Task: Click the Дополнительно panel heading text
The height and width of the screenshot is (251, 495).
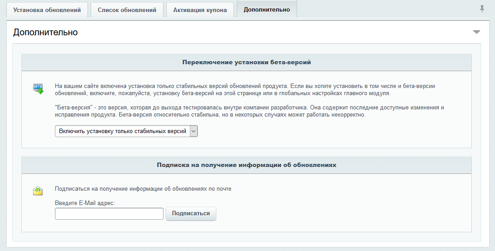Action: (x=46, y=32)
